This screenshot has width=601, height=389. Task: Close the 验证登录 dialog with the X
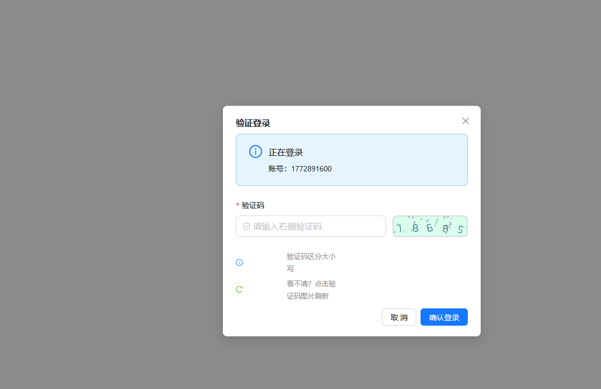pyautogui.click(x=466, y=121)
